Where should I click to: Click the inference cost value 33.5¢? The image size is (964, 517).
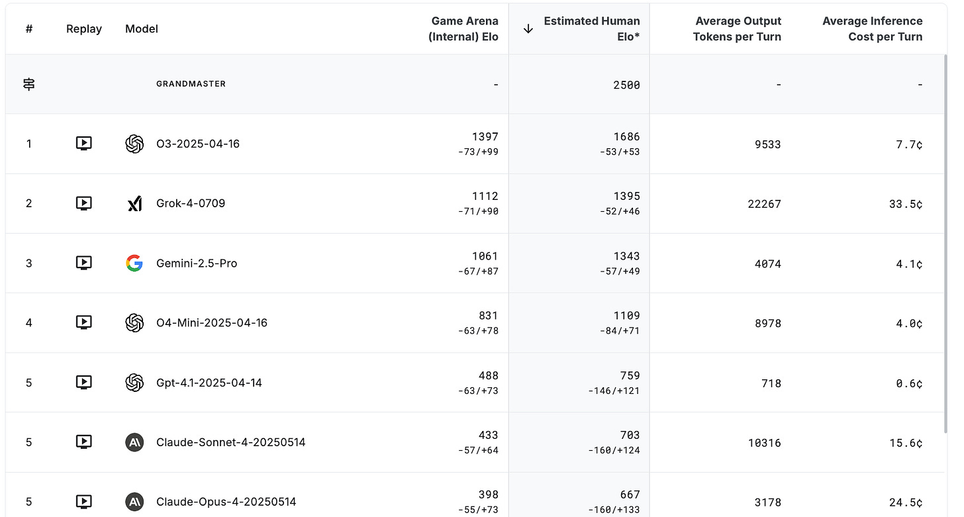(906, 204)
